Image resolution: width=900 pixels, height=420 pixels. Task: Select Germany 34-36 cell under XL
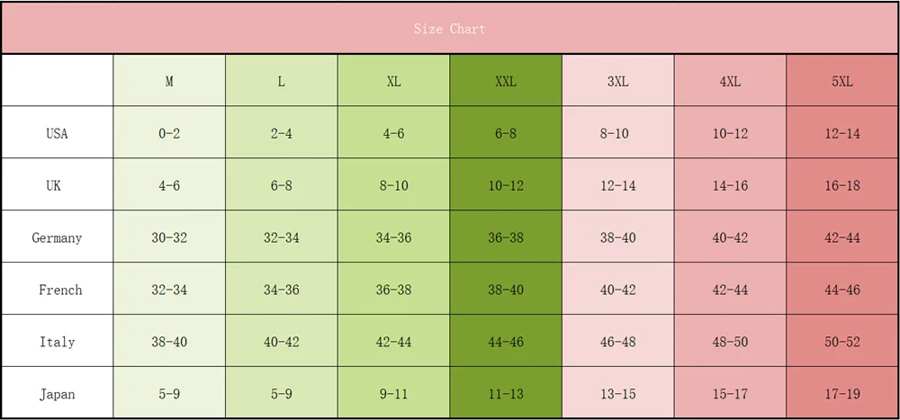(x=394, y=237)
